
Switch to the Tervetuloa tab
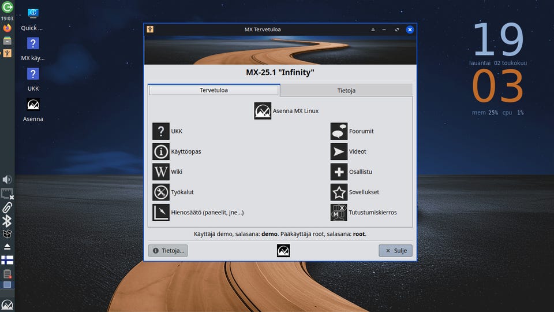214,90
